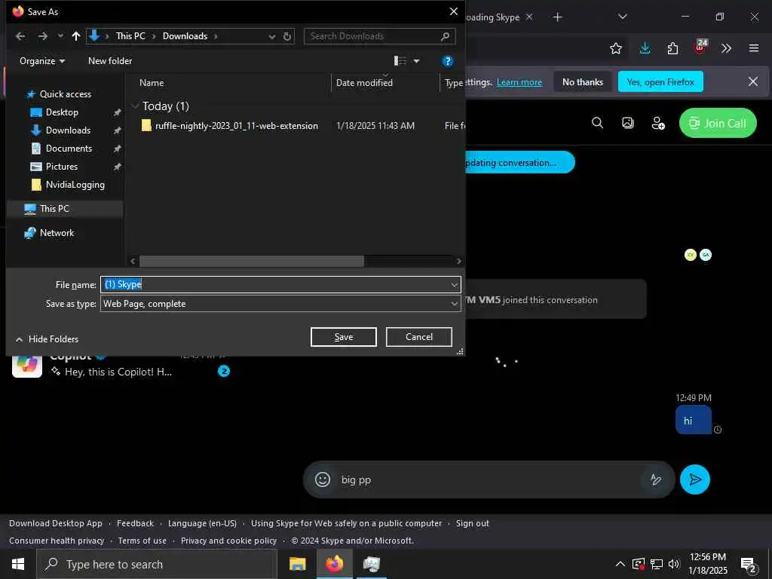Click Downloads in the address breadcrumb
772x579 pixels.
tap(185, 36)
